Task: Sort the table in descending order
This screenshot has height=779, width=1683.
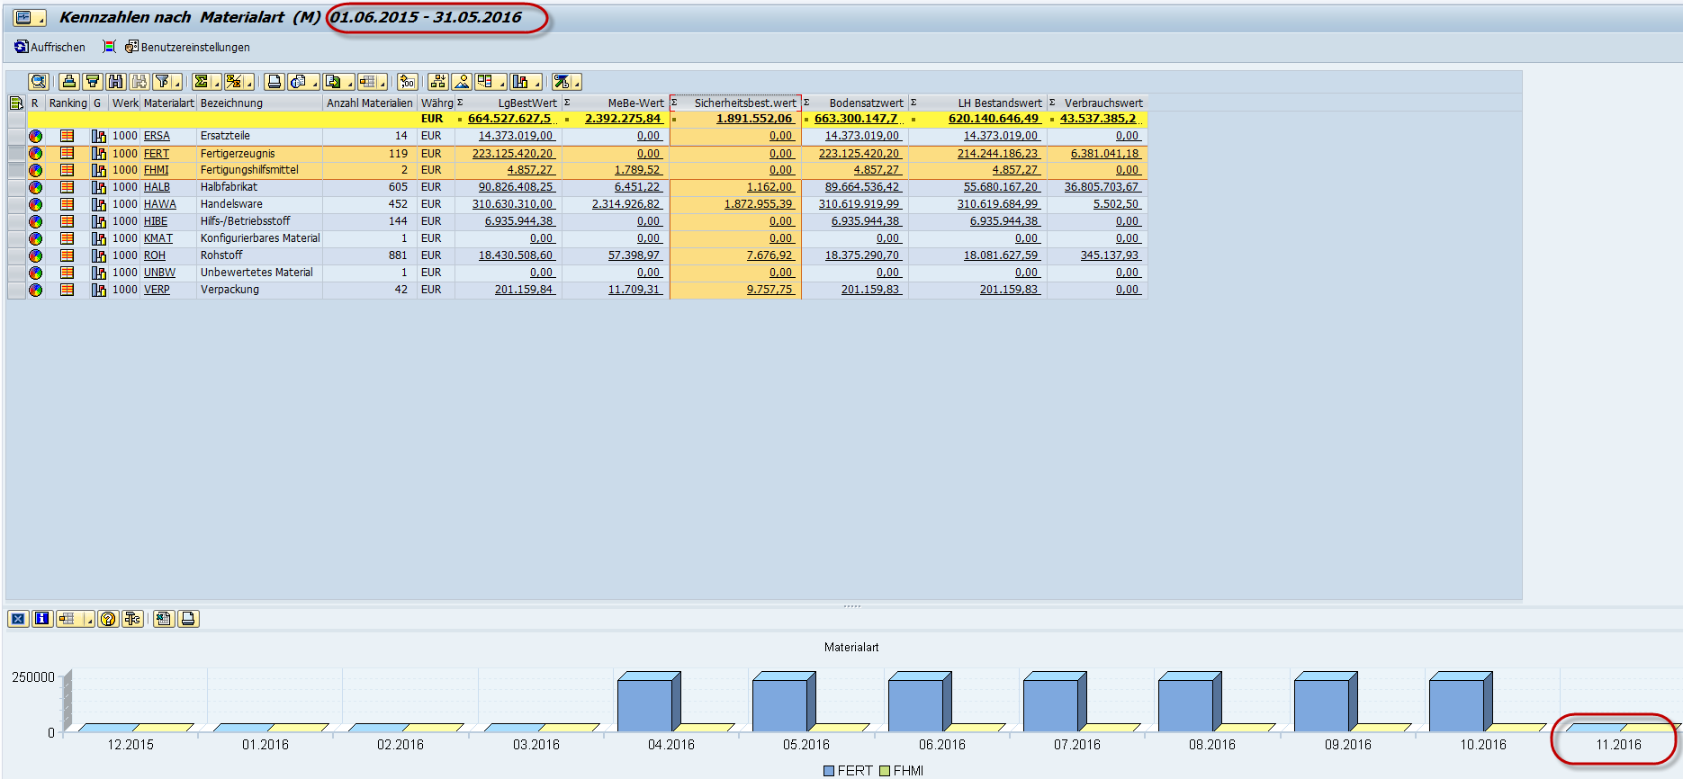Action: click(x=93, y=82)
